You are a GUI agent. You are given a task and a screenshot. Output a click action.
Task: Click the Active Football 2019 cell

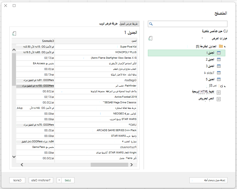96,97
